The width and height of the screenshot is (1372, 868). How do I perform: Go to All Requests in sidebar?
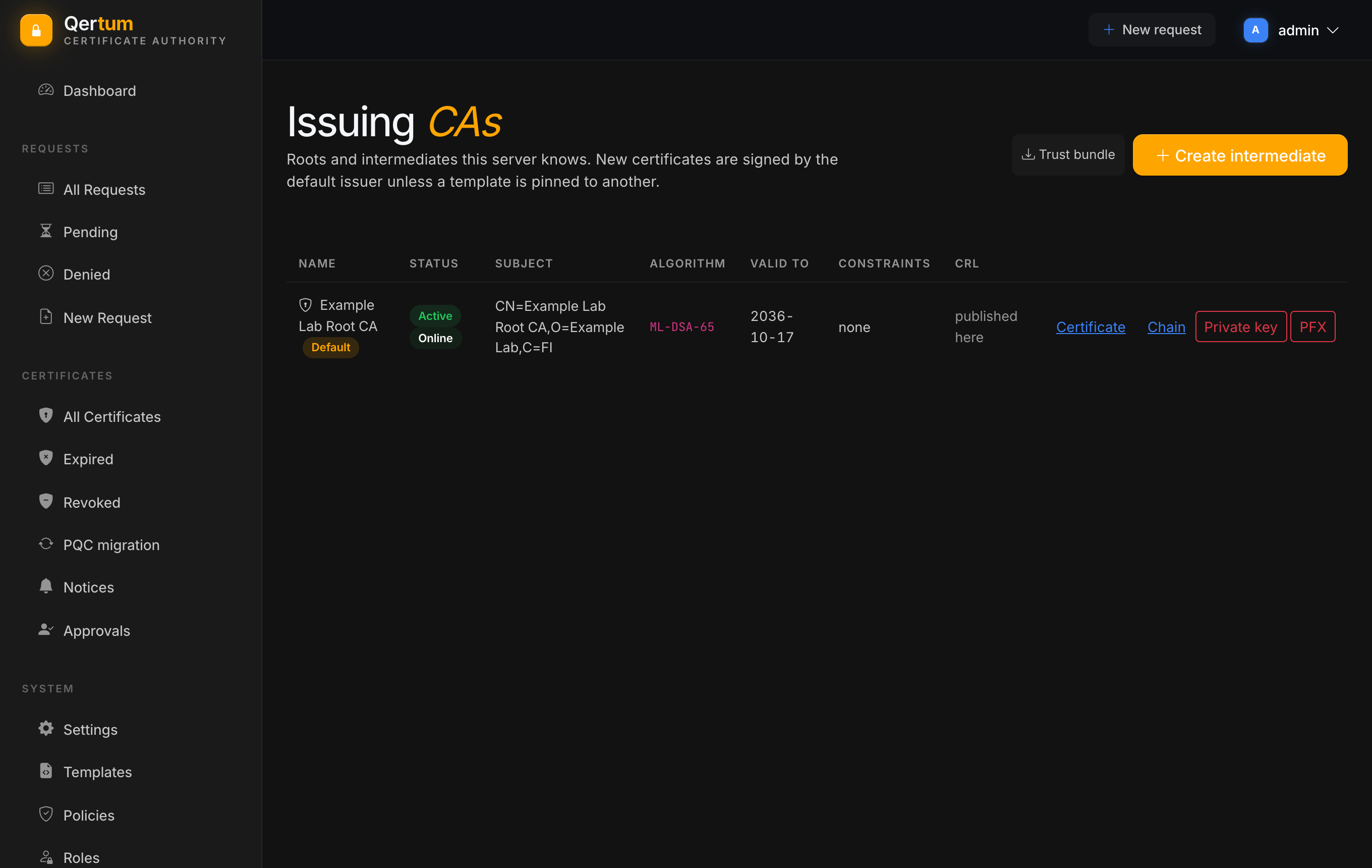pos(132,189)
